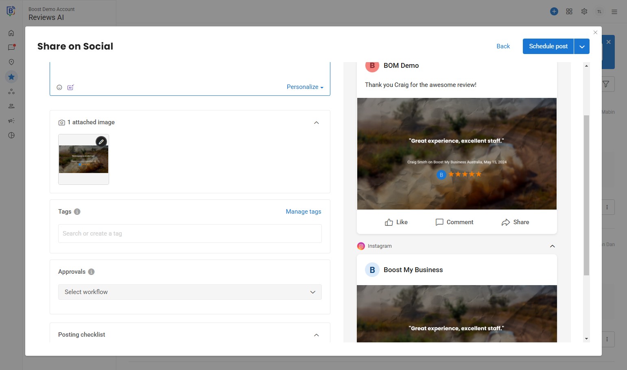
Task: Edit the attached image with pencil icon
Action: coord(101,141)
